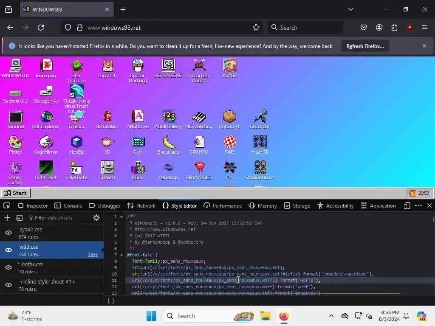Create a new style sheet
The width and height of the screenshot is (435, 326).
[x=7, y=218]
